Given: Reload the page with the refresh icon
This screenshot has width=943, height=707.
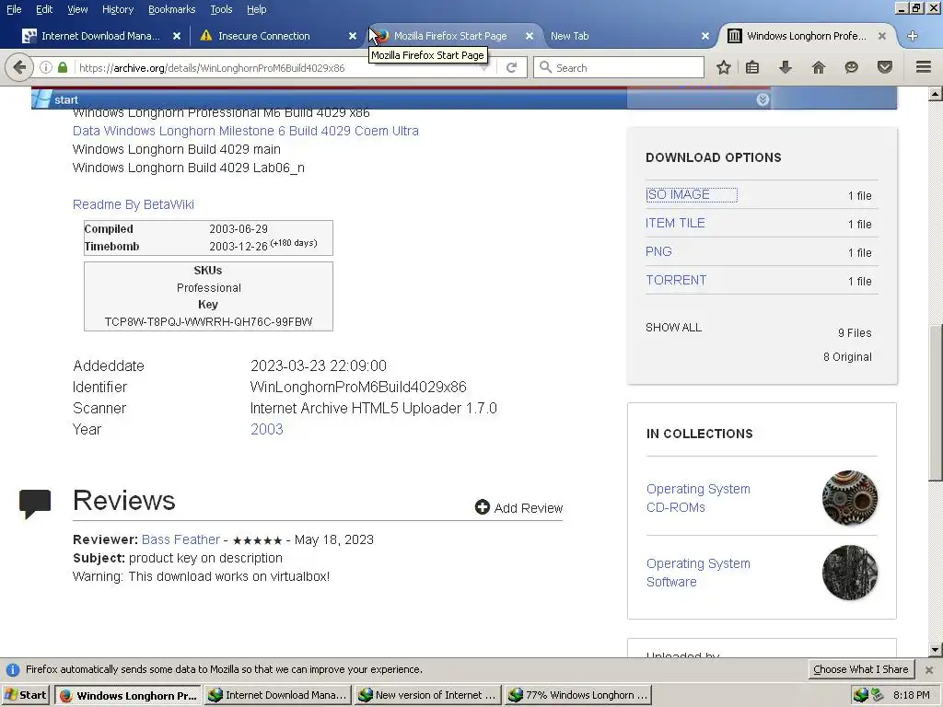Looking at the screenshot, I should 511,67.
